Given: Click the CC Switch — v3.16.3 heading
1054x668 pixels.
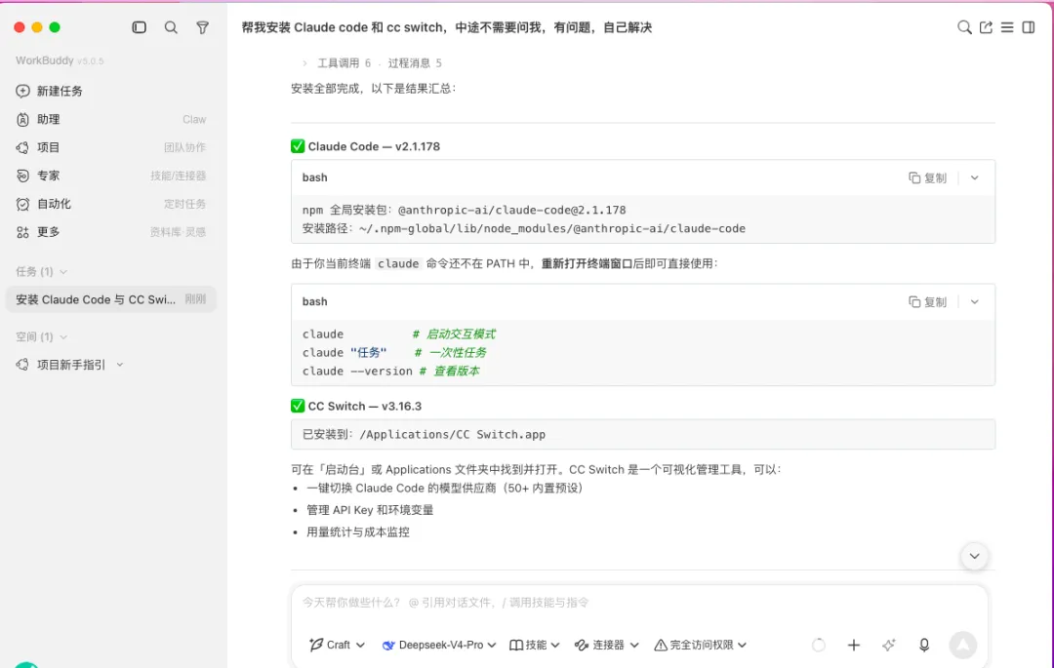Looking at the screenshot, I should [x=364, y=407].
